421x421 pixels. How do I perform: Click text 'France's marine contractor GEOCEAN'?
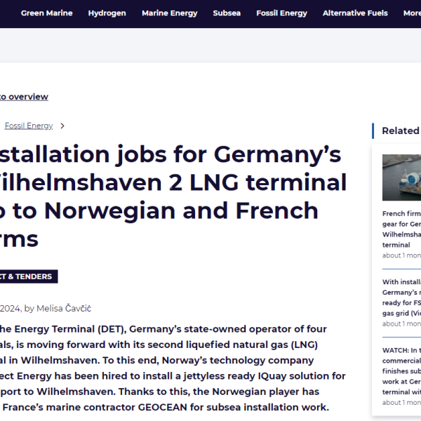95,407
